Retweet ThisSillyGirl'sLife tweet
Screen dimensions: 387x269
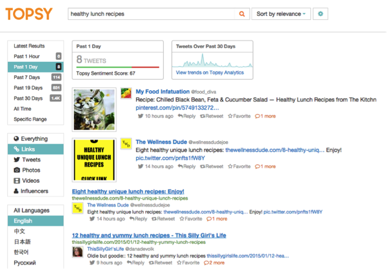[x=161, y=263]
